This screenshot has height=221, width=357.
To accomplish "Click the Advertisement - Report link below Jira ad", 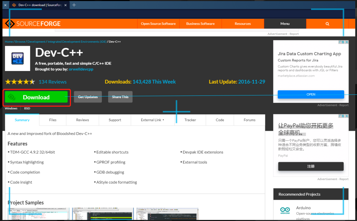I will click(333, 105).
